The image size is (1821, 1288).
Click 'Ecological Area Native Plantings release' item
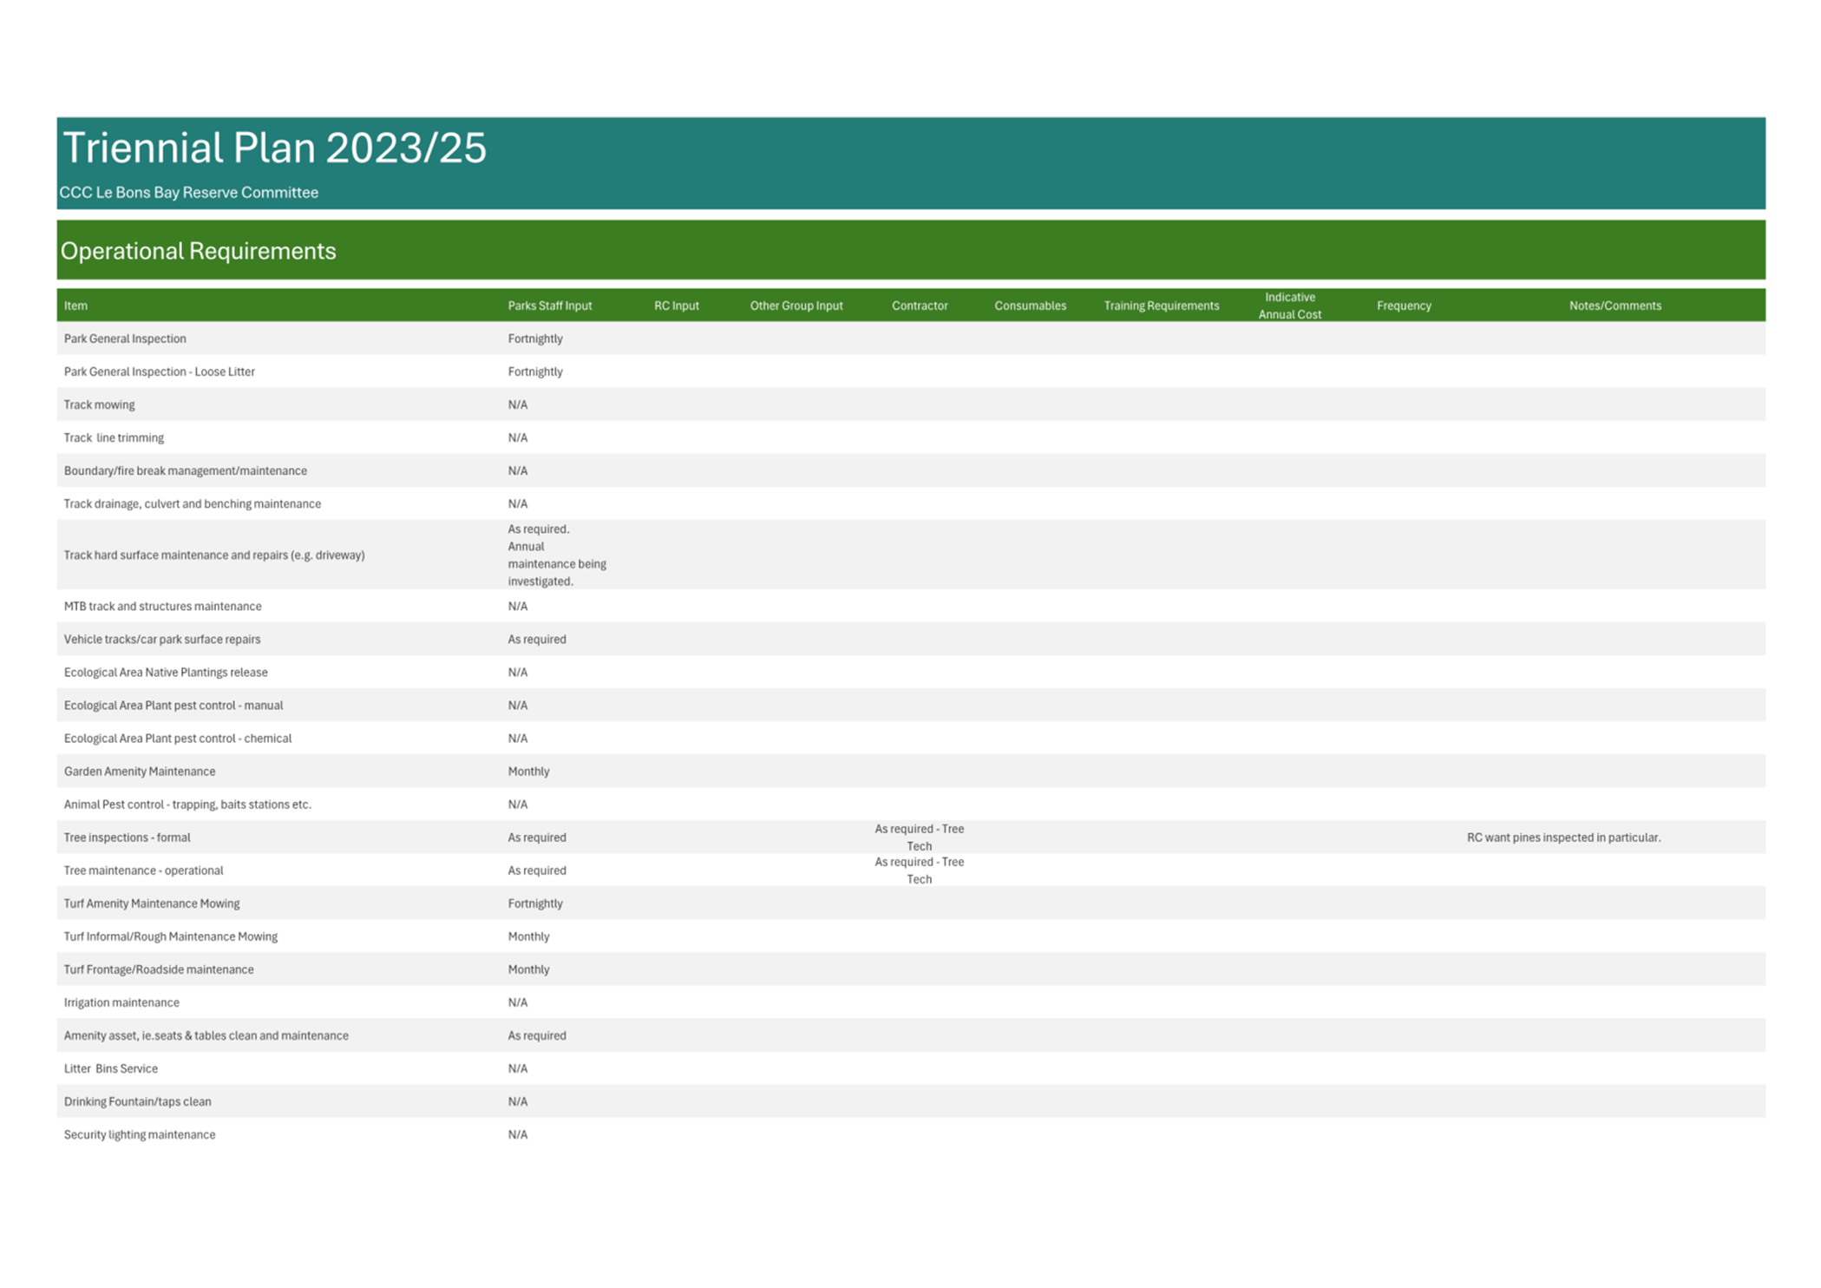click(x=166, y=672)
